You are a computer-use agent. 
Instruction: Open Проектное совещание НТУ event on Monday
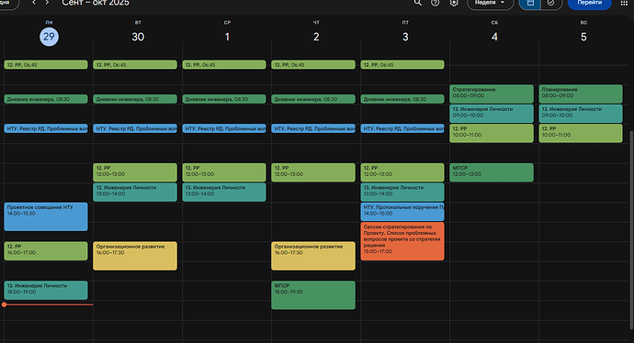(46, 216)
